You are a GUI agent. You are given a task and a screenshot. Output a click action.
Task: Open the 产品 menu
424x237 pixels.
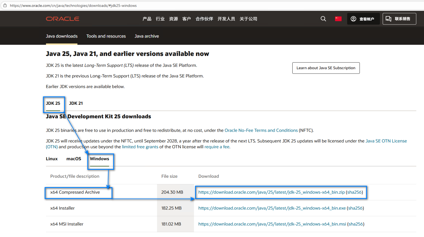tap(147, 19)
